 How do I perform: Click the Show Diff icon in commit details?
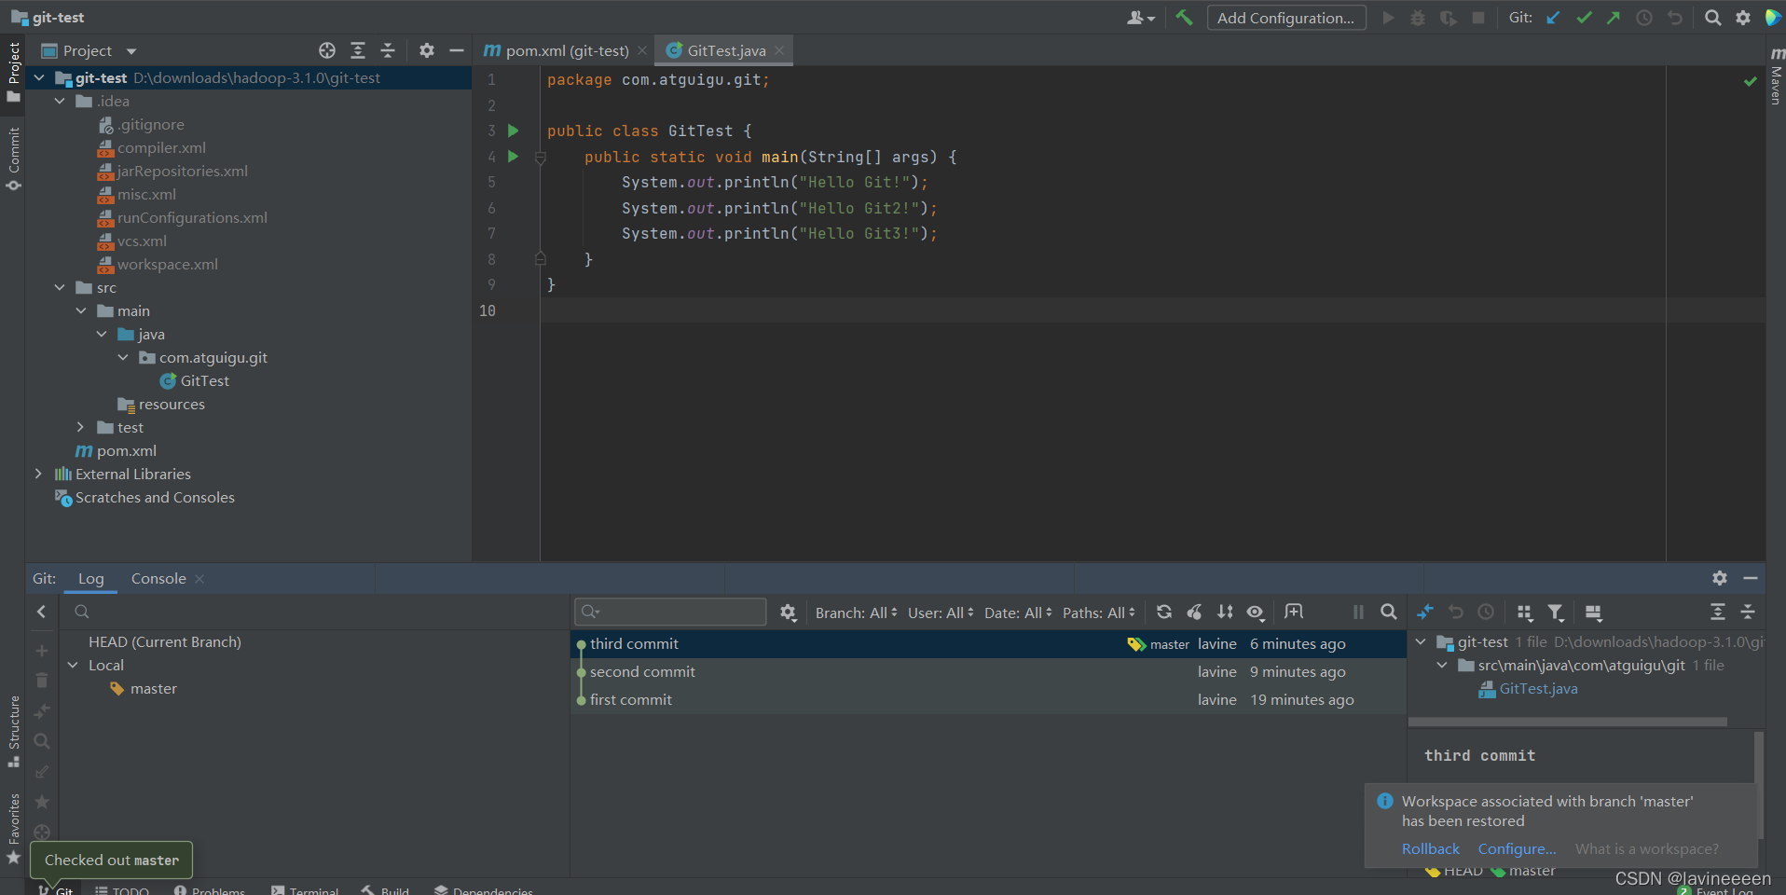1425,613
